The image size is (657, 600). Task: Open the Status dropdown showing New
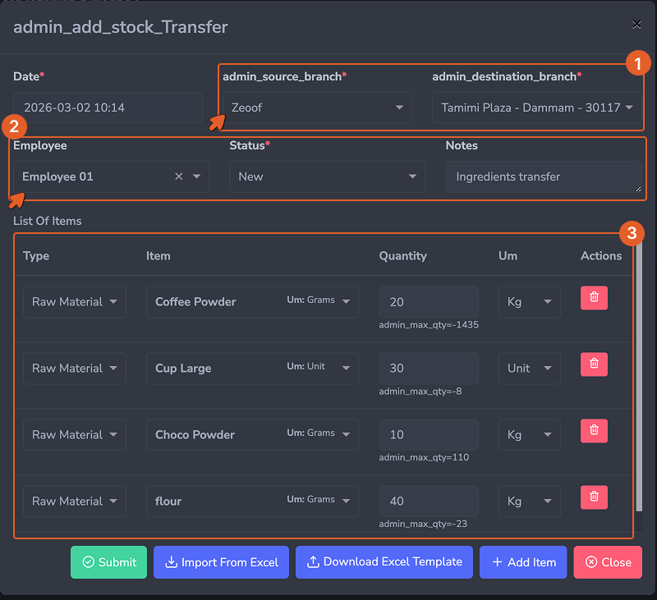click(x=327, y=176)
